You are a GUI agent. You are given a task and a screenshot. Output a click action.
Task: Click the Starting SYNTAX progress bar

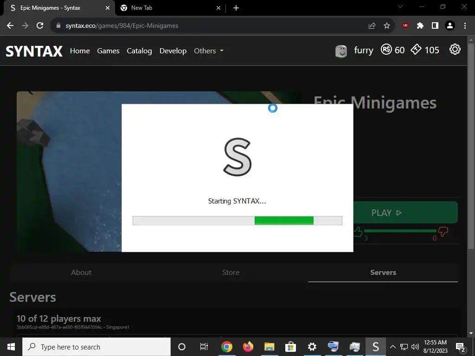[237, 221]
